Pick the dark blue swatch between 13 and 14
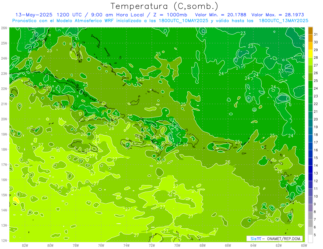323x249 pixels. click(310, 169)
